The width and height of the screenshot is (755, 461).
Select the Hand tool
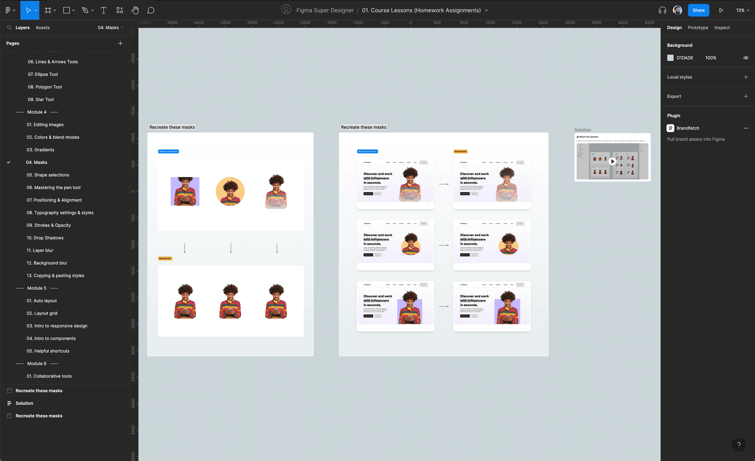pos(135,10)
